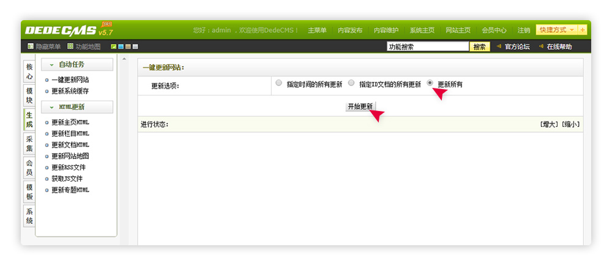Click the plus icon beside 快捷方式
Image resolution: width=612 pixels, height=266 pixels.
tap(582, 30)
